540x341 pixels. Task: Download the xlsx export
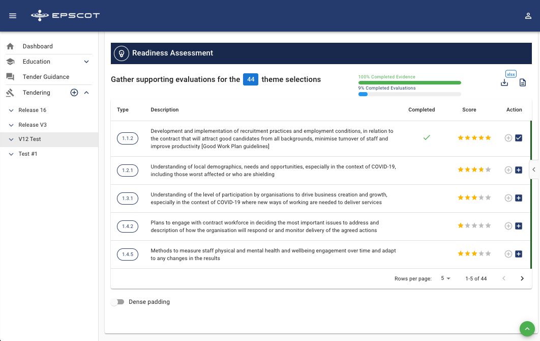pos(504,82)
